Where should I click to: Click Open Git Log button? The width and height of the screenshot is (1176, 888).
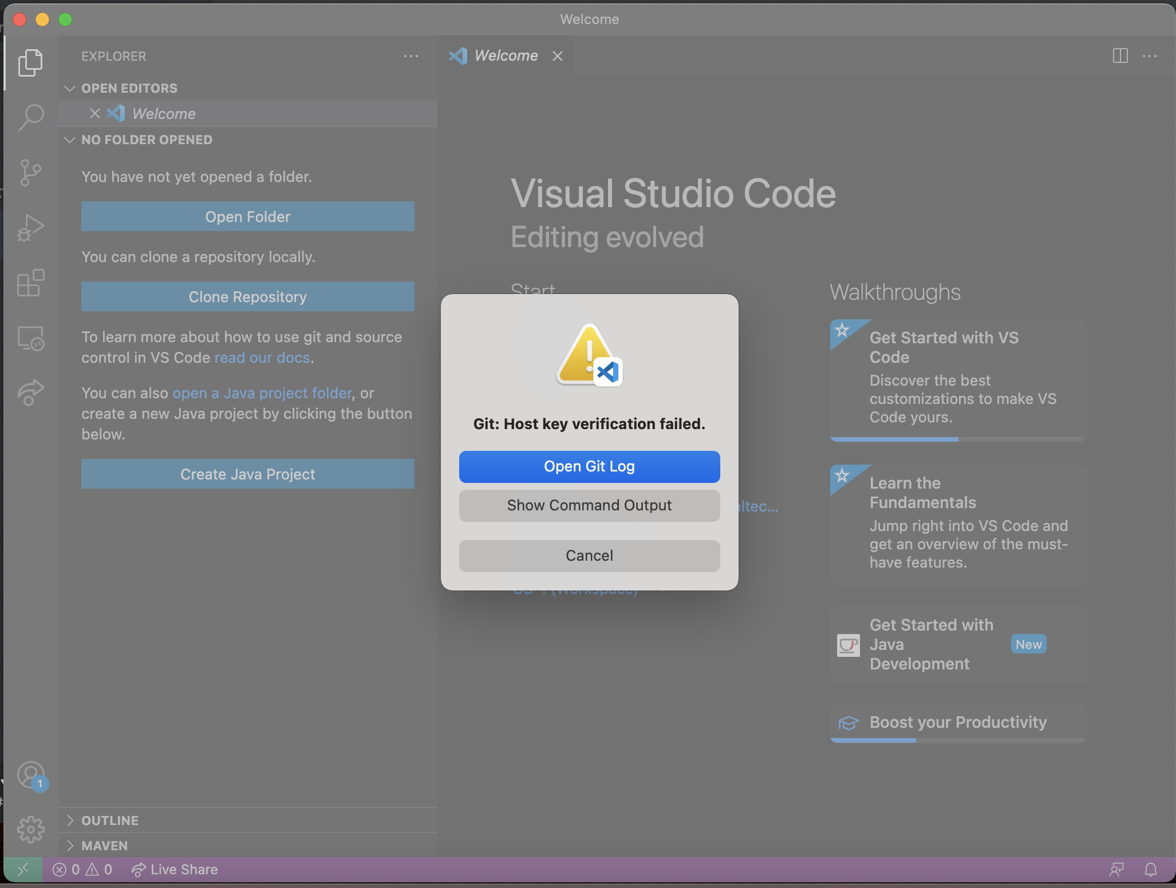tap(589, 466)
